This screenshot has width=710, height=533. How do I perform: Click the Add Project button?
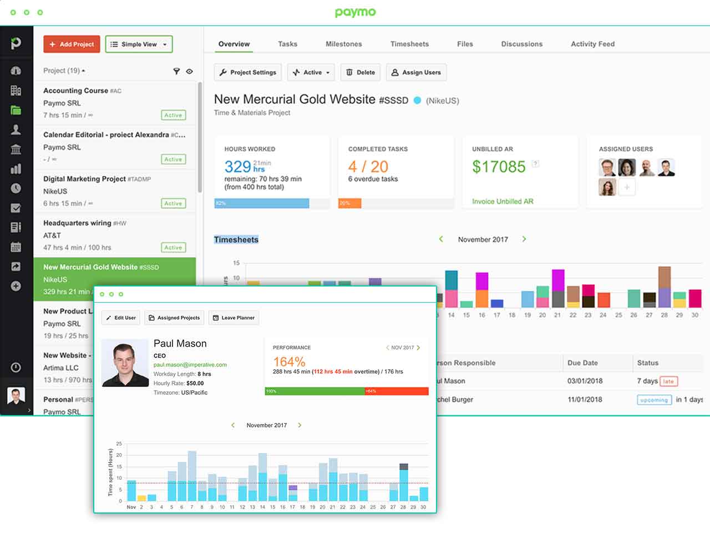click(x=72, y=44)
